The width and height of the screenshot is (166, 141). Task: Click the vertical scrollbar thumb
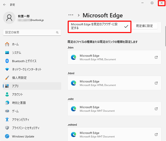(x=165, y=36)
